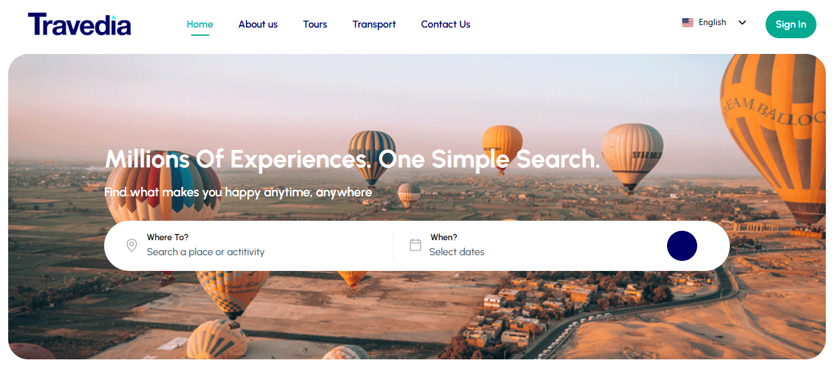
Task: Open the English language selector
Action: coord(714,23)
